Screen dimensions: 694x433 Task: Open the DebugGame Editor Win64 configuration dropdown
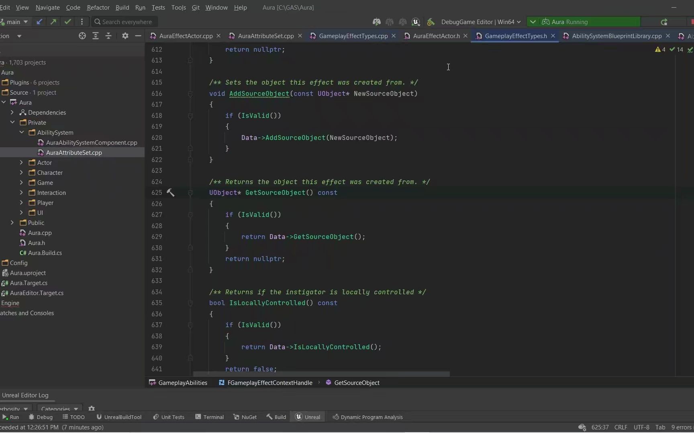(x=481, y=22)
